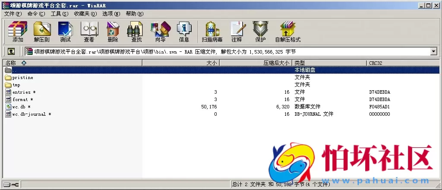This screenshot has width=442, height=190.
Task: Click the Add (添加) toolbar icon
Action: tap(18, 29)
